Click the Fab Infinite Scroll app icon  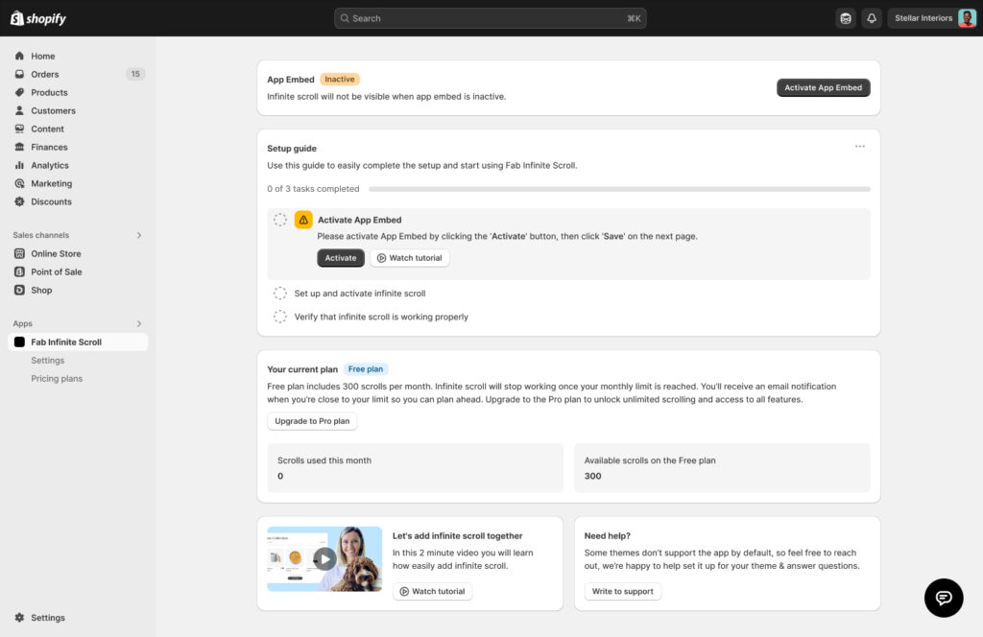click(x=19, y=342)
